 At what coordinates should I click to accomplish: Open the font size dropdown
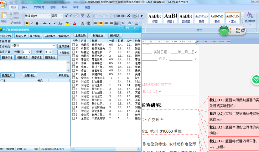[61, 16]
